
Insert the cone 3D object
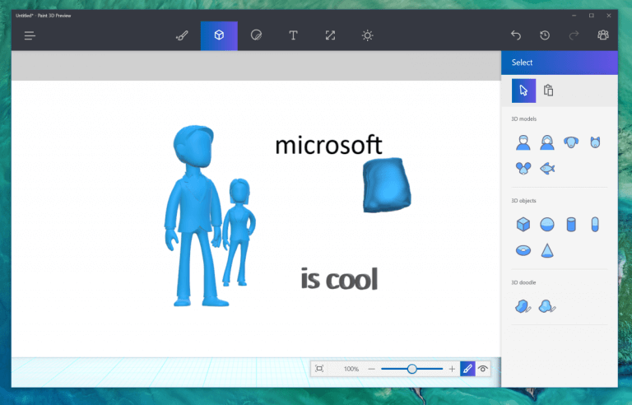tap(546, 249)
